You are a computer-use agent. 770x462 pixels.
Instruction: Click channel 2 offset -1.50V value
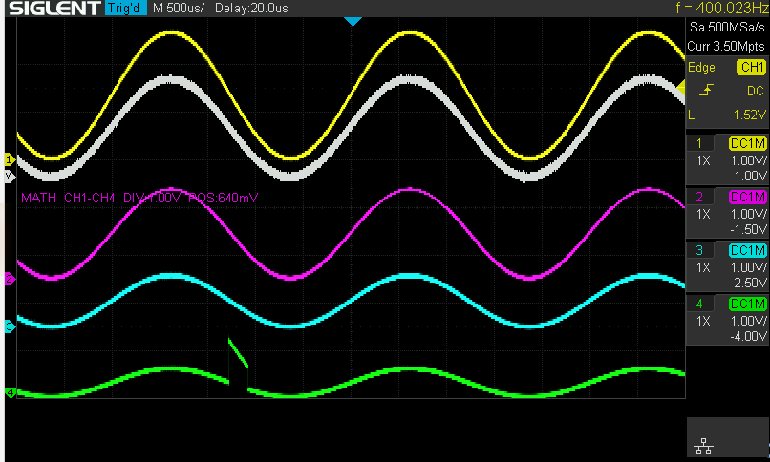click(748, 229)
